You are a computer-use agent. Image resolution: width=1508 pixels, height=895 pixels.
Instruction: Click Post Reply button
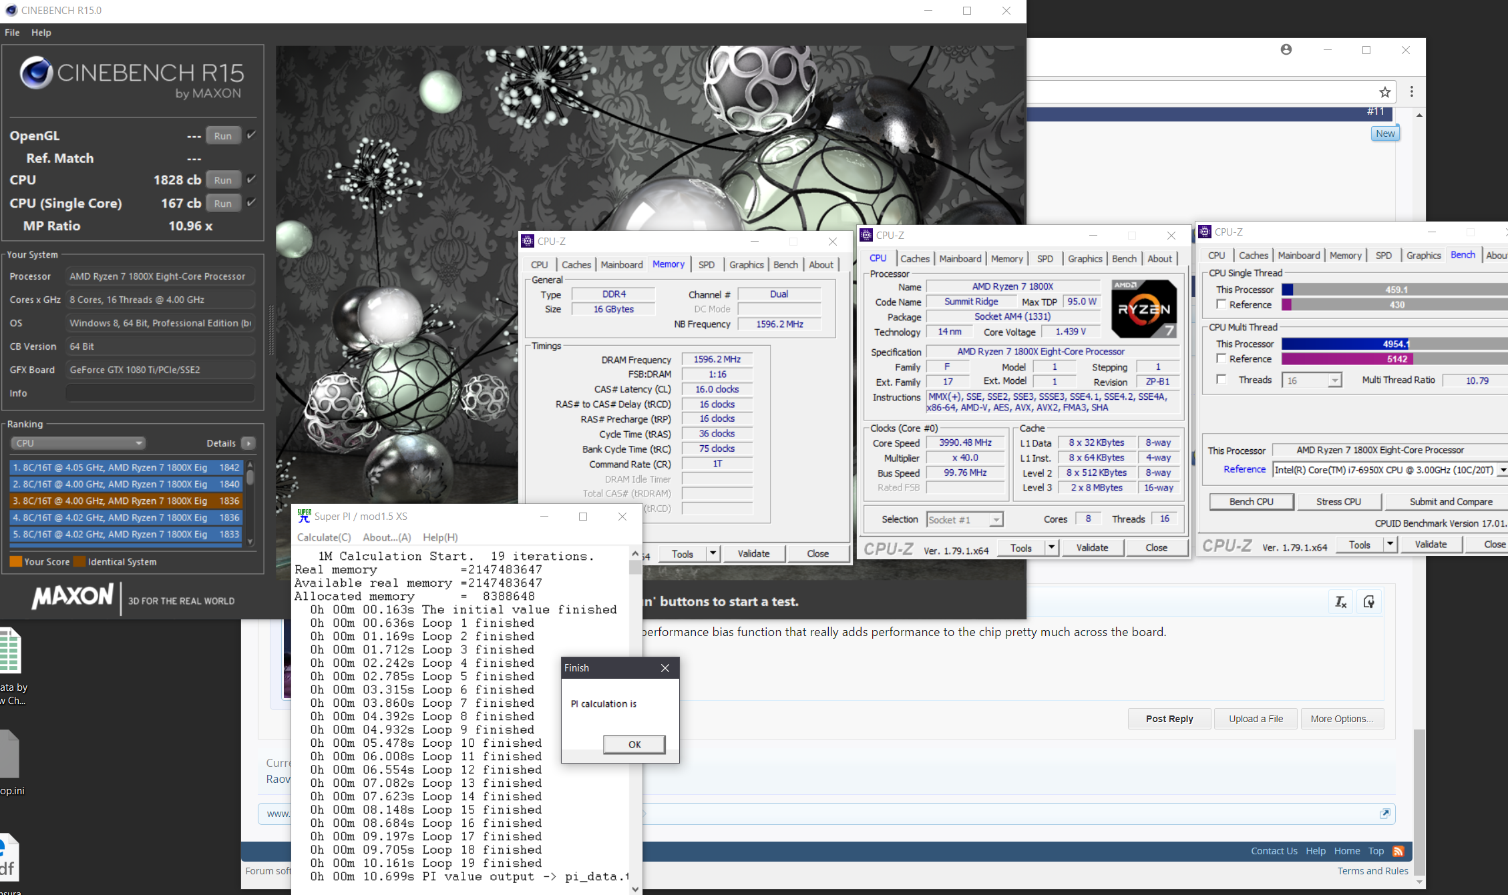(1169, 719)
